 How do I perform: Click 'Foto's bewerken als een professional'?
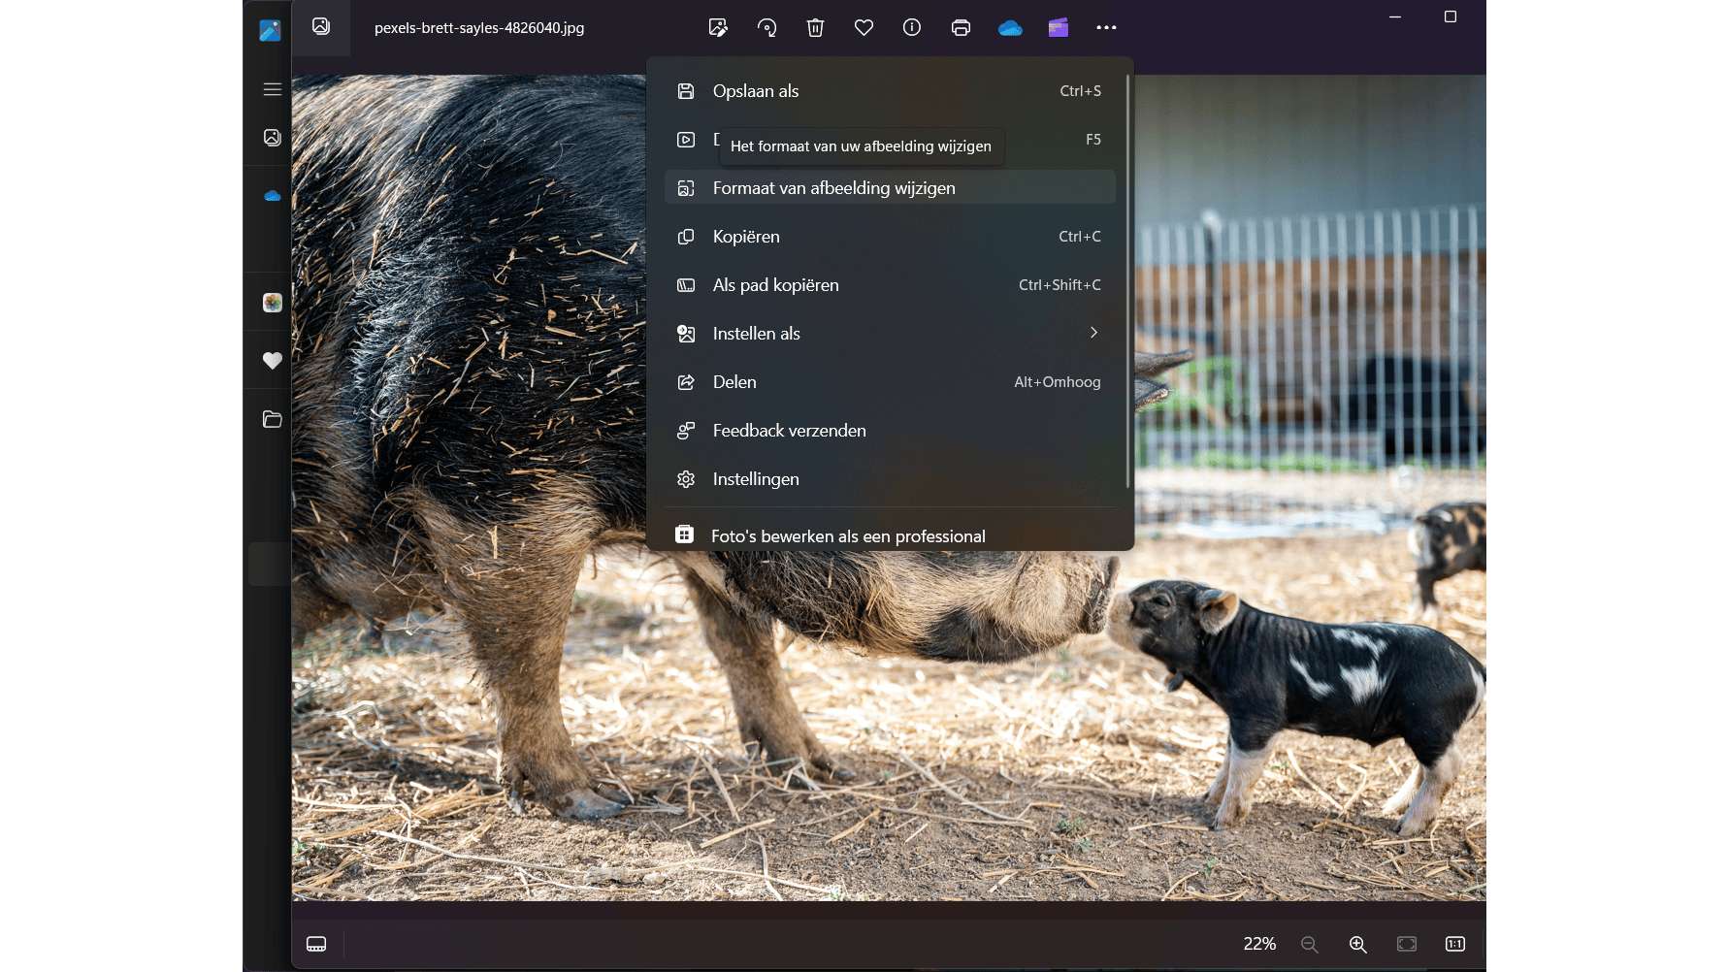point(890,535)
